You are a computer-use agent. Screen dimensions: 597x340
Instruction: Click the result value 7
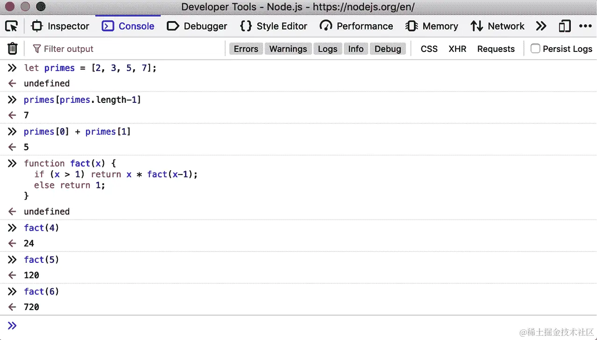(26, 115)
